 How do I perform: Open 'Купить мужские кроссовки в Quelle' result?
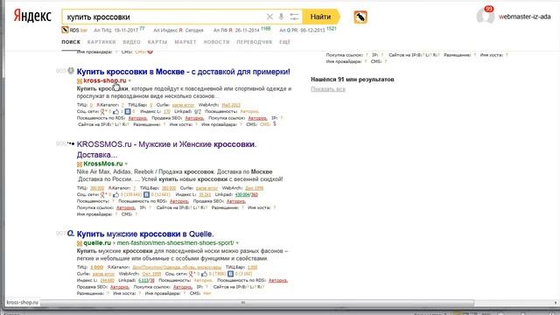[145, 234]
